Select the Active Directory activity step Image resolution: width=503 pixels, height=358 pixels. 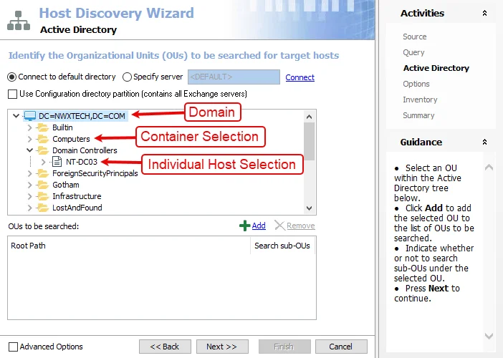tap(436, 68)
